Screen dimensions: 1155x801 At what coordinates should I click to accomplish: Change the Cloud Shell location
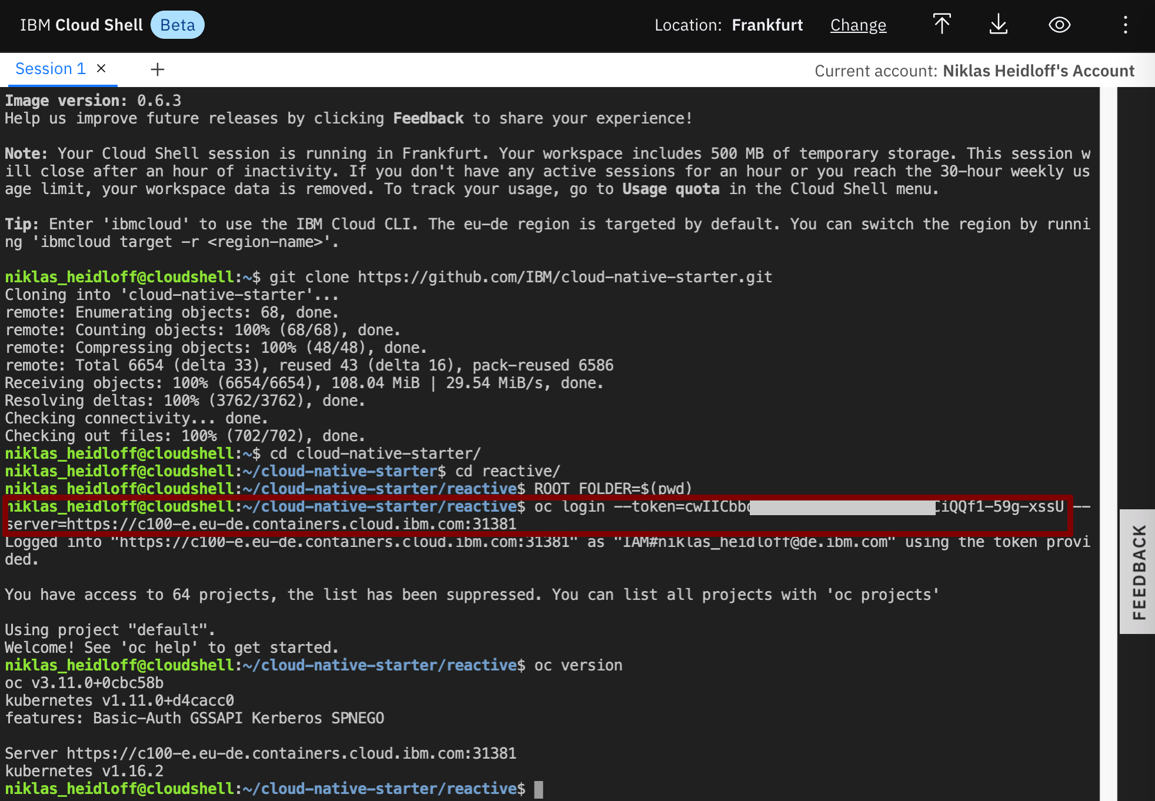858,25
